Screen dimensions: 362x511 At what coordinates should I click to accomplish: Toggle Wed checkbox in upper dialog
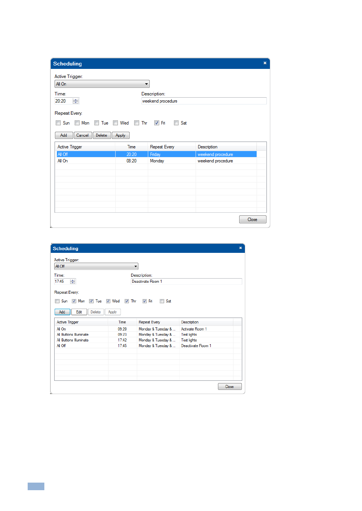pos(116,123)
